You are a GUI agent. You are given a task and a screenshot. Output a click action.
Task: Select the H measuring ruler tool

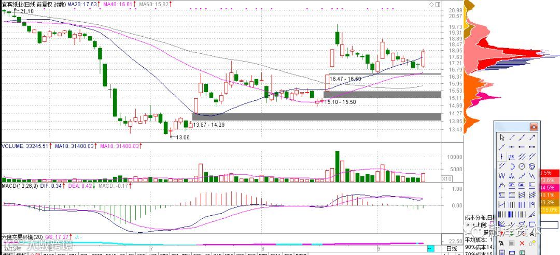(502, 204)
